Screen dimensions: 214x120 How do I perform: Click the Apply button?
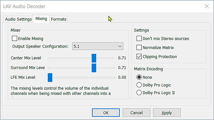tap(167, 113)
